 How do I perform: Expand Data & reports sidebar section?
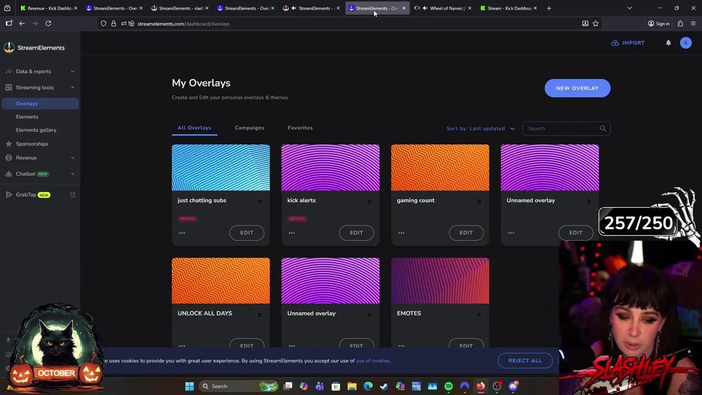[39, 71]
